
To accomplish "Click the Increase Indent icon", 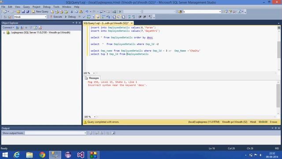I will tap(145, 17).
